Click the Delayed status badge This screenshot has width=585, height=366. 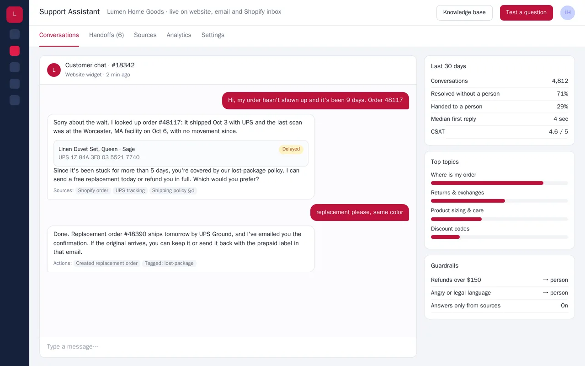click(291, 149)
